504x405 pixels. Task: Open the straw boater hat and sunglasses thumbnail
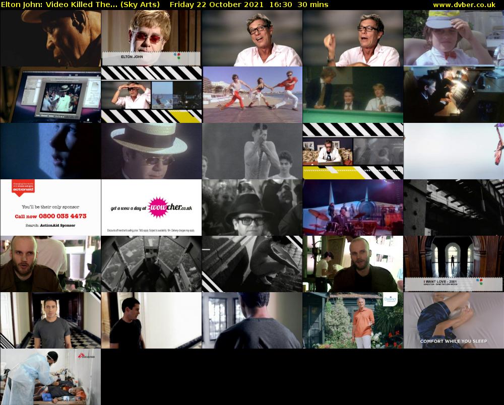pos(151,151)
